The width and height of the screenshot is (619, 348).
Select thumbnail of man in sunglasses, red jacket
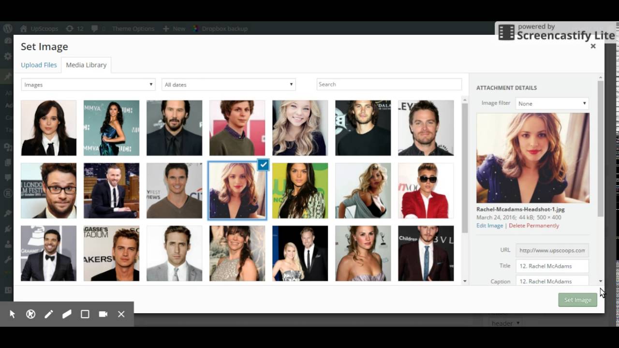(x=426, y=190)
